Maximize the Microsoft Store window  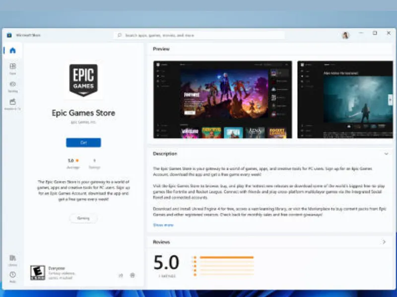(375, 33)
